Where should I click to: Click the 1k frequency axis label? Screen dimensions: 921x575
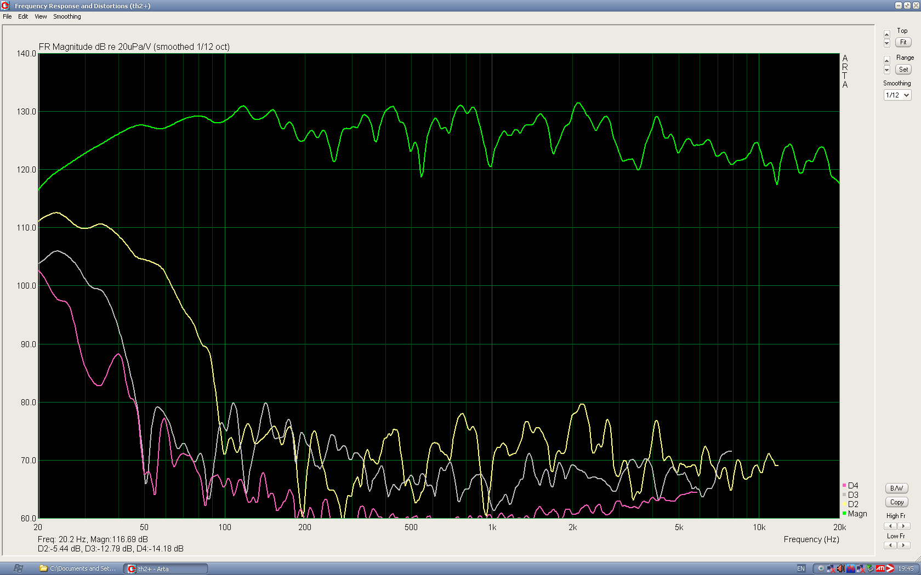[492, 527]
